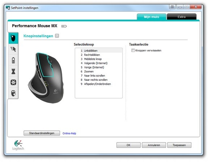The width and height of the screenshot is (208, 162).
Task: Open the mouse-plus sidebar icon
Action: 13,93
